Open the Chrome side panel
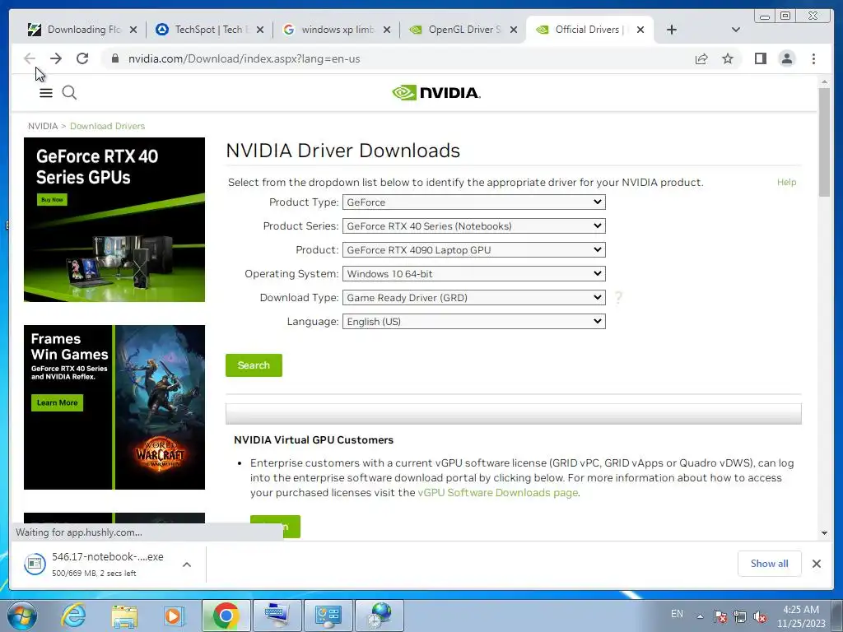Image resolution: width=843 pixels, height=632 pixels. click(760, 58)
